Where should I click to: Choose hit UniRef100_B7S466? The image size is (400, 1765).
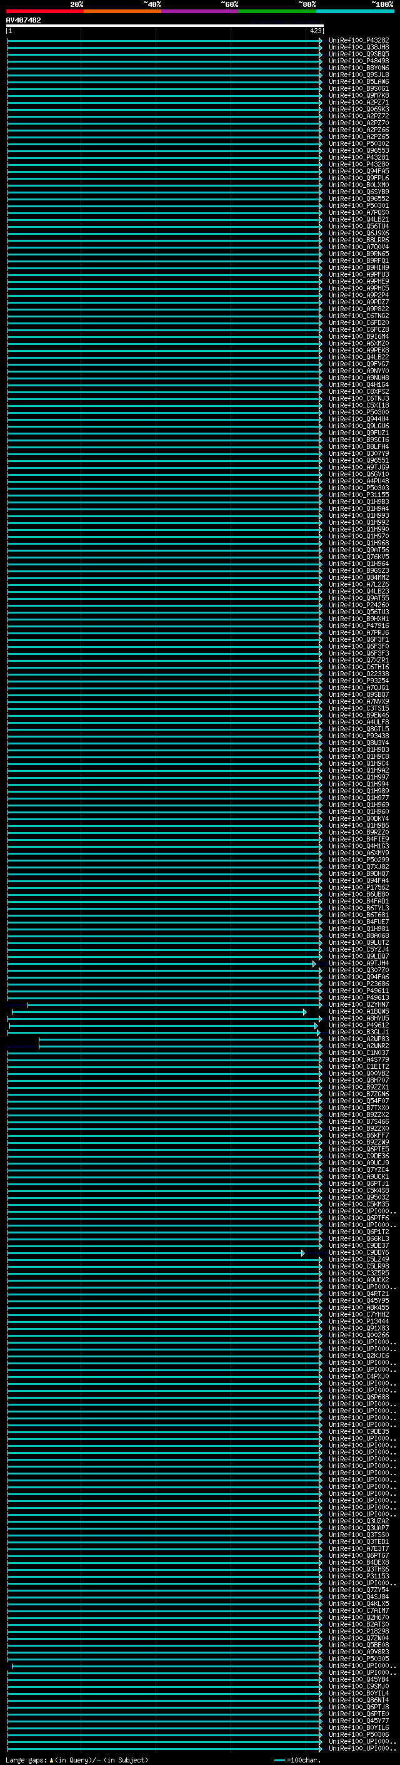click(358, 1121)
